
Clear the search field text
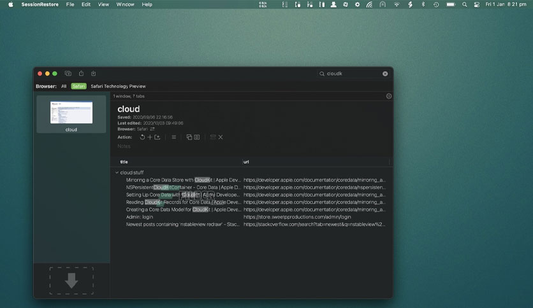(x=385, y=74)
